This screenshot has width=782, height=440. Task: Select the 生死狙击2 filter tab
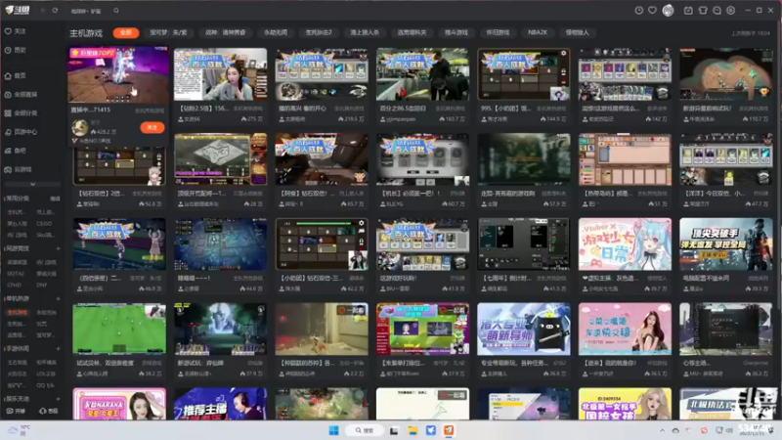click(319, 32)
